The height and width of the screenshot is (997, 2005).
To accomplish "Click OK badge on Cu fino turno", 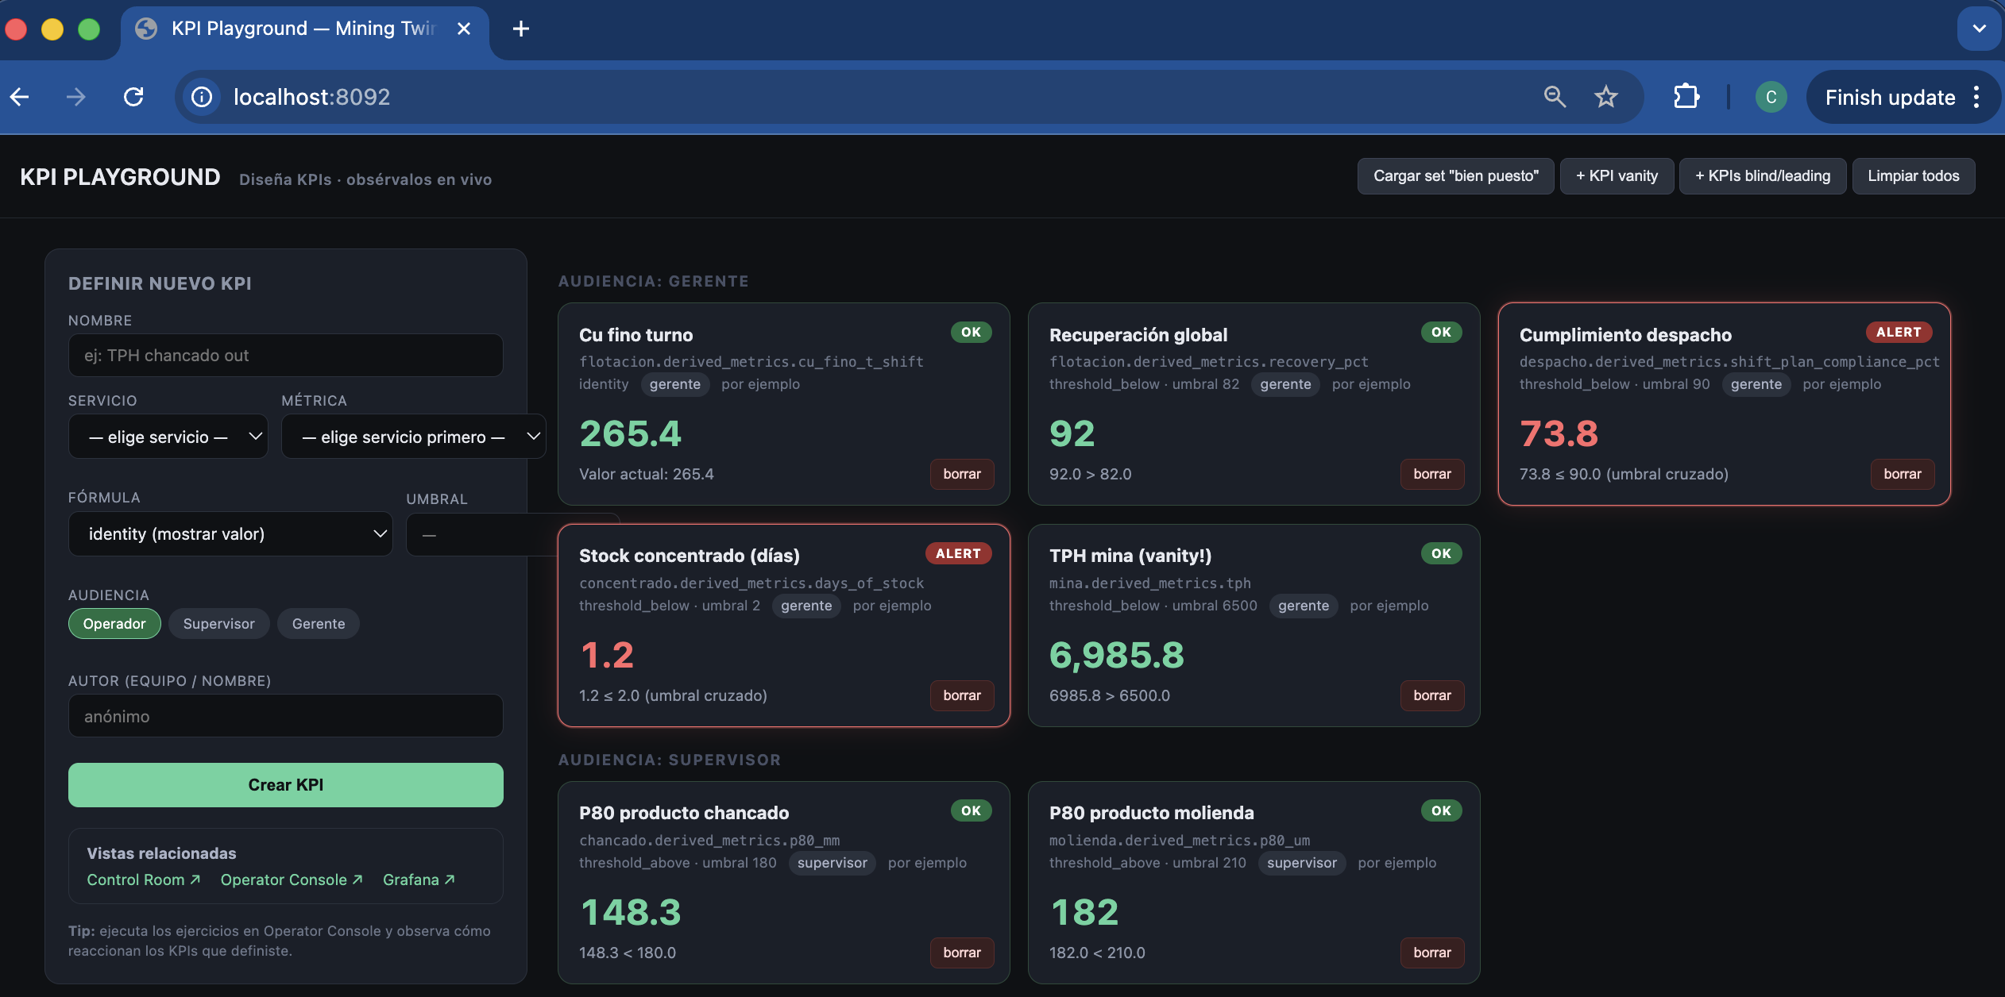I will point(971,332).
